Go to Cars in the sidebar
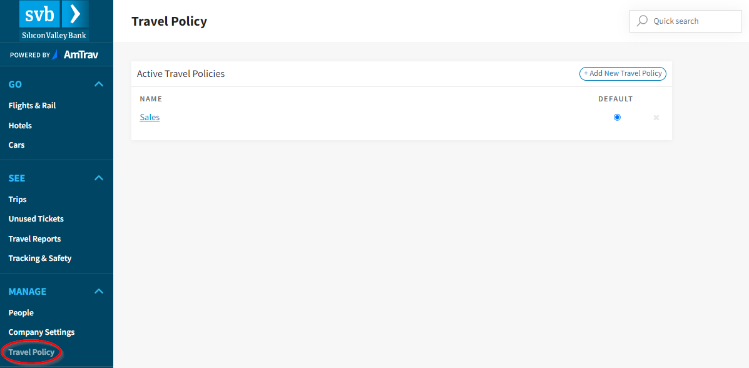749x368 pixels. click(x=17, y=145)
